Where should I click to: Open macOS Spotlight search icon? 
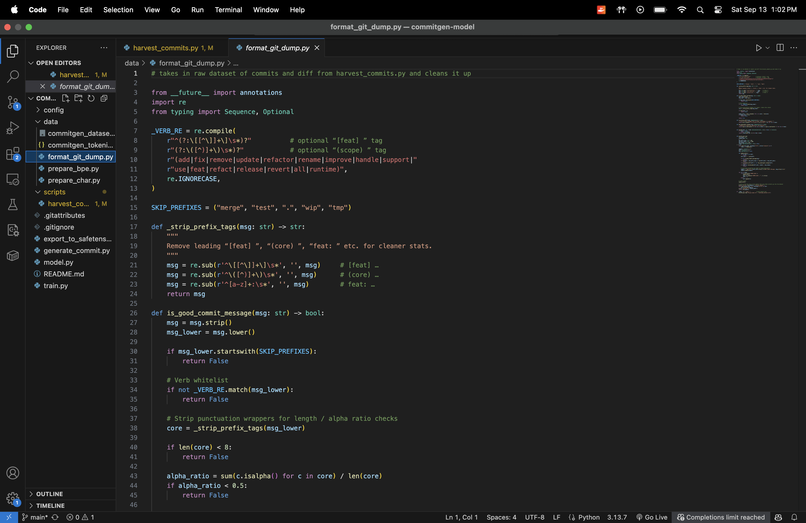[700, 10]
